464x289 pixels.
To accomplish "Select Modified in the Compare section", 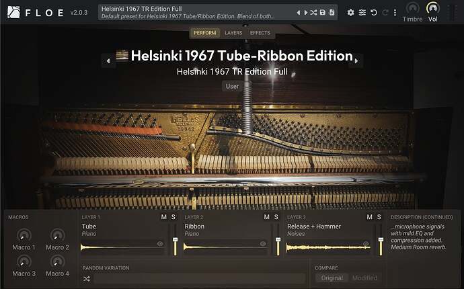I will click(364, 278).
